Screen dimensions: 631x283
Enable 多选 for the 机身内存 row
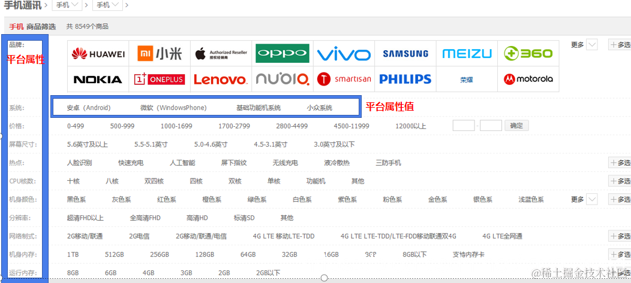(x=620, y=254)
